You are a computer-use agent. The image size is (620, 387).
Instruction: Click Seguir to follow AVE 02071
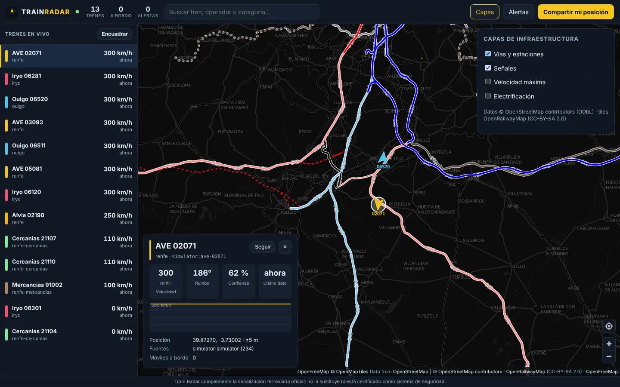(x=263, y=247)
